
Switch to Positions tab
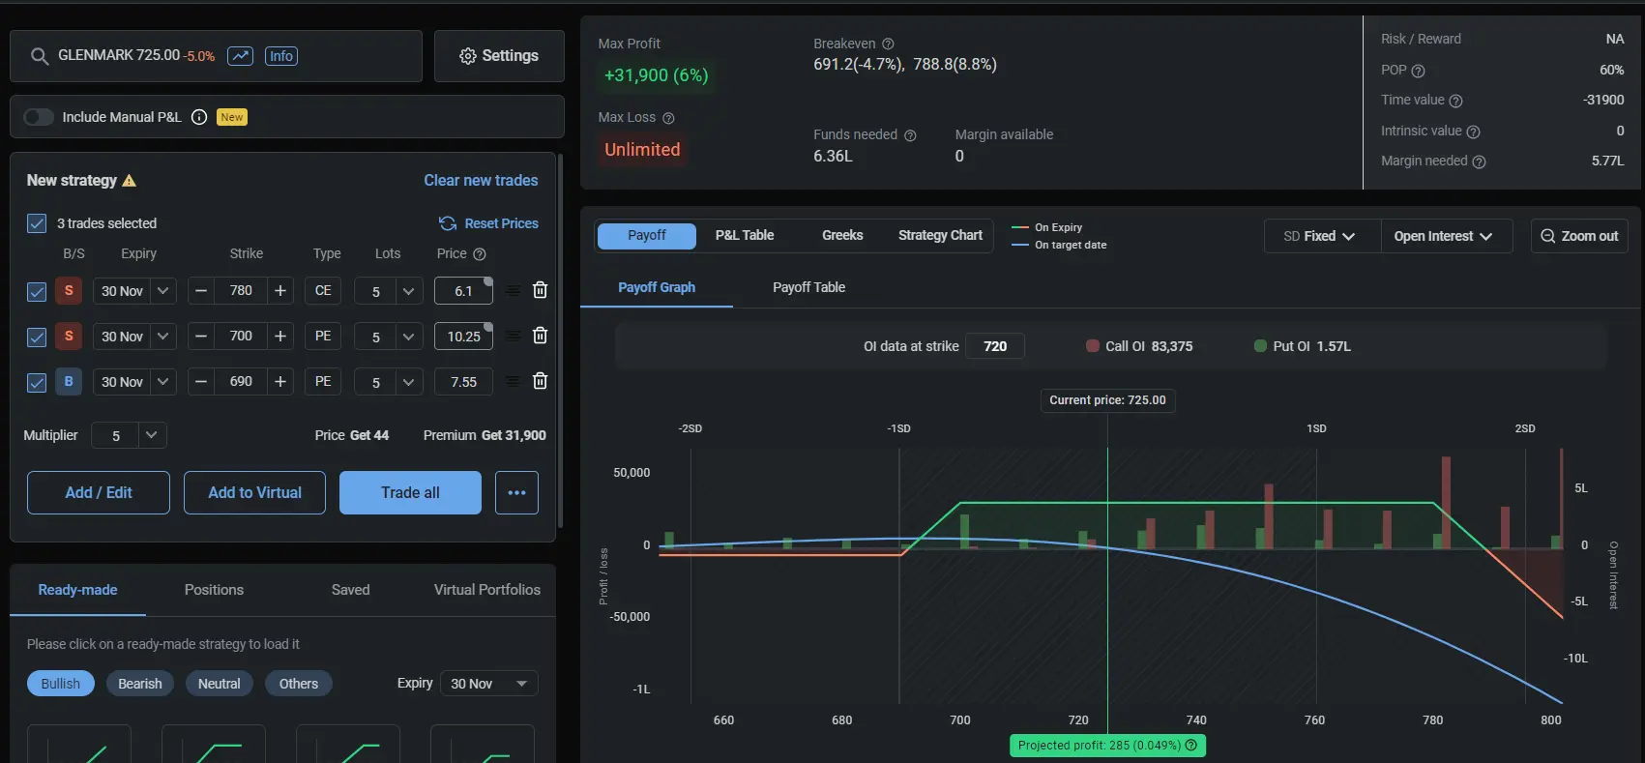point(214,590)
